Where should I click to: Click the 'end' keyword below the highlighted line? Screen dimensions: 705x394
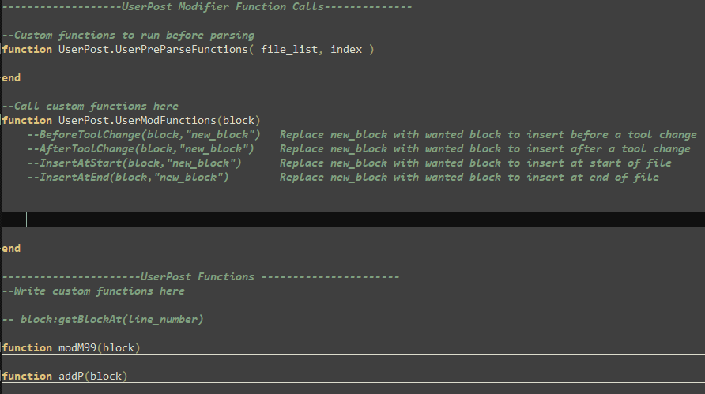point(11,249)
